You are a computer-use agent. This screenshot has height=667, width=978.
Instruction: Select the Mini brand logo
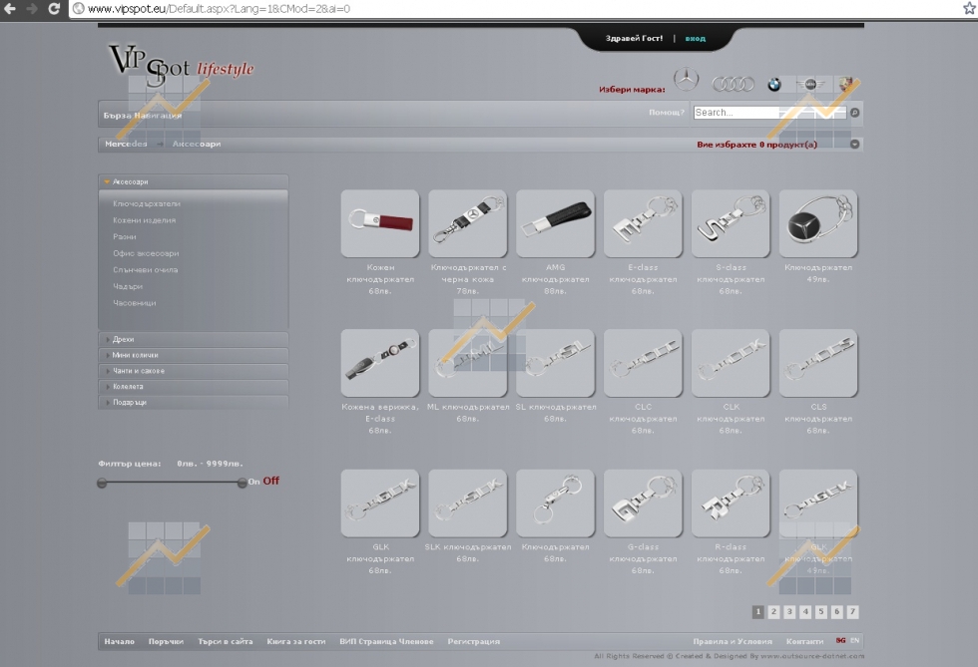click(810, 84)
